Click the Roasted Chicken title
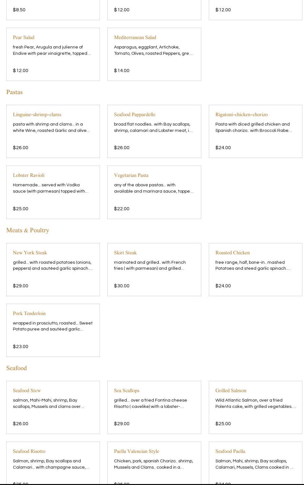This screenshot has height=485, width=304. 232,253
